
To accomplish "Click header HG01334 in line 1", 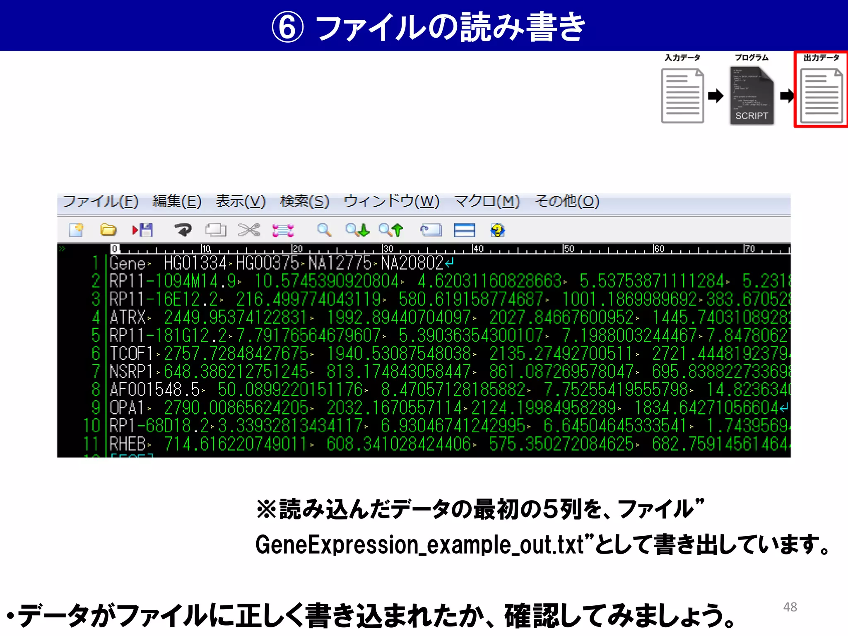I will coord(195,263).
